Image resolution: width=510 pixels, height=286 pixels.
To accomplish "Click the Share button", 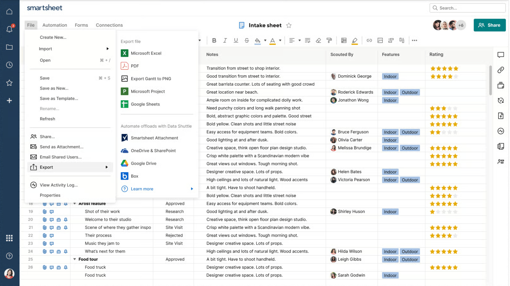I will click(x=489, y=25).
